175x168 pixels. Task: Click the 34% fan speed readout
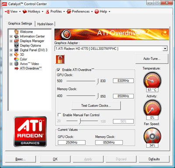pos(152,145)
